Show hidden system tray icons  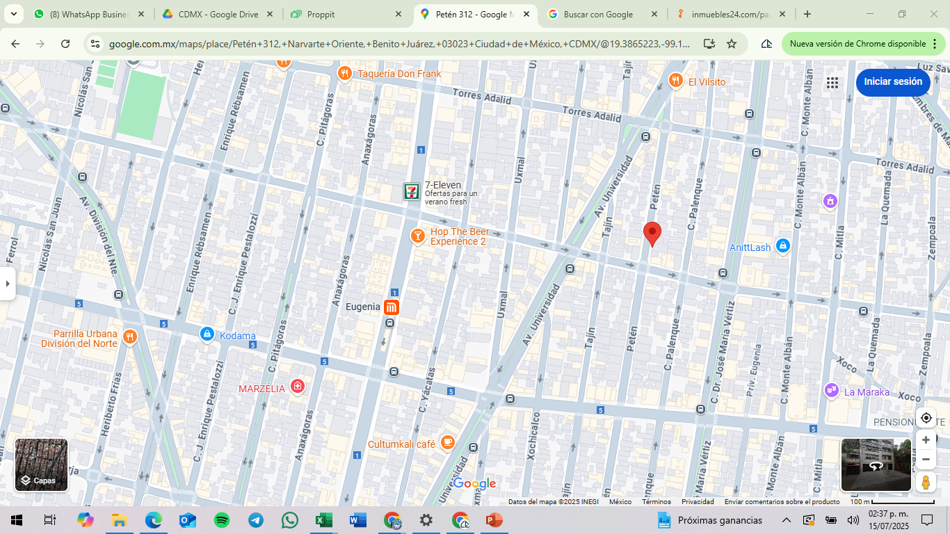(x=787, y=520)
